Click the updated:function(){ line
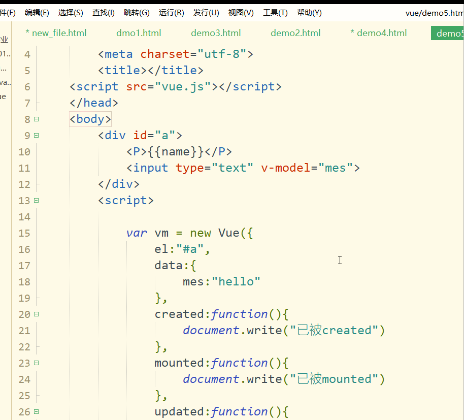464x420 pixels. click(x=221, y=412)
